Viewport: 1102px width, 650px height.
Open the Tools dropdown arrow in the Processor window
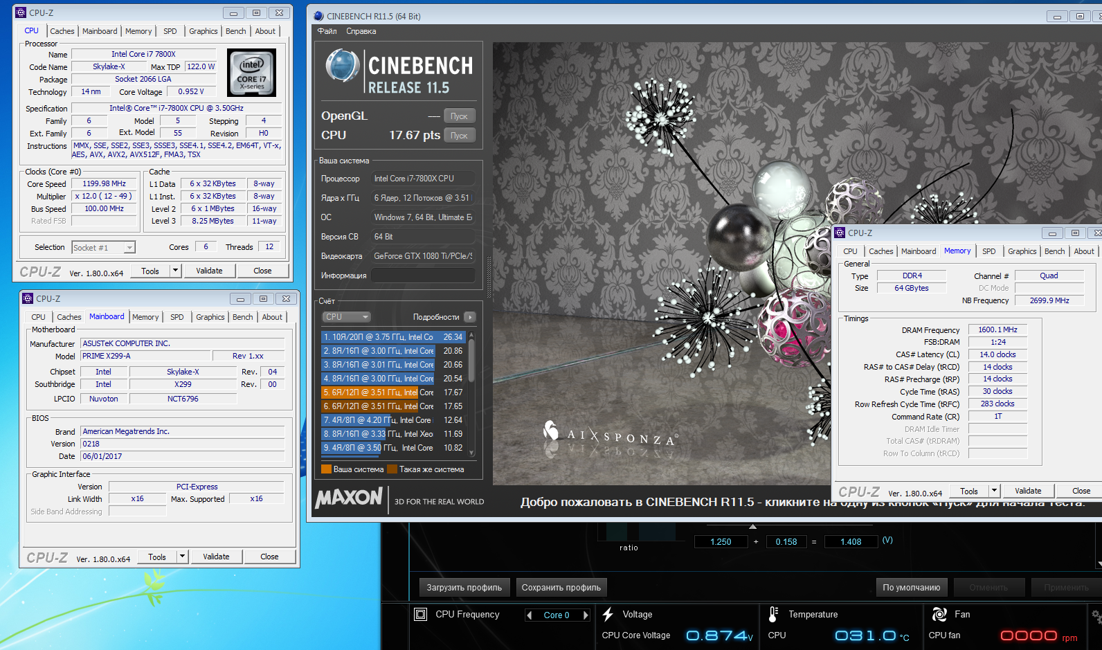(x=175, y=271)
